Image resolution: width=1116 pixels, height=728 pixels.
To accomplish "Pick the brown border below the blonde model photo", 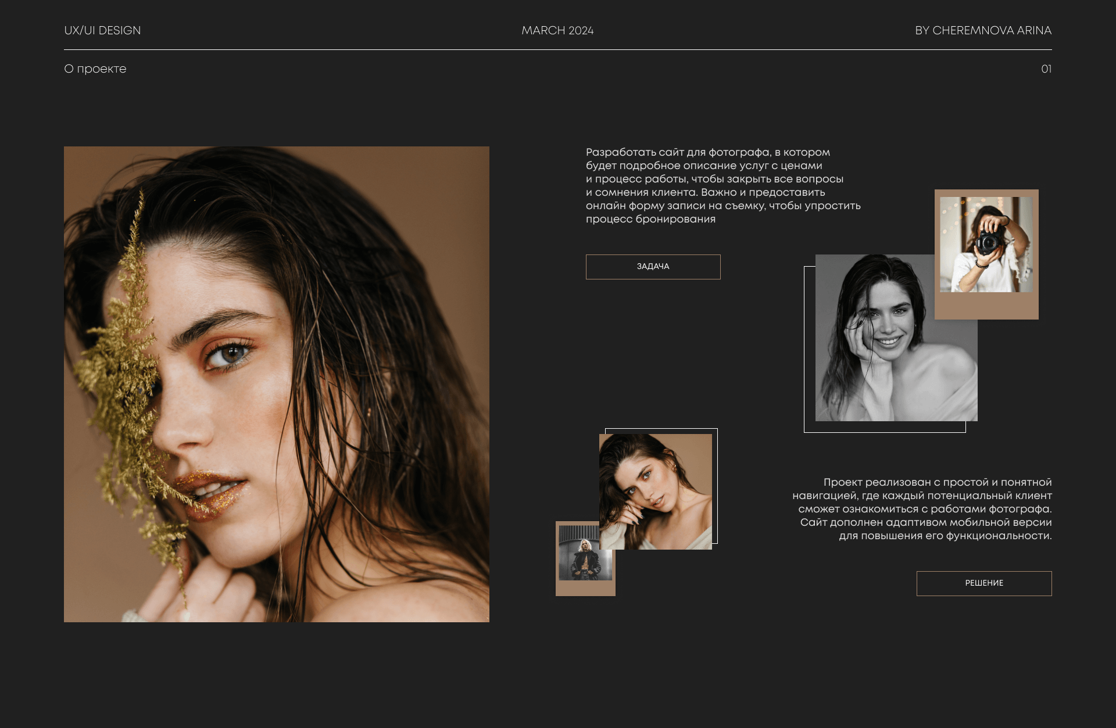I will click(585, 588).
